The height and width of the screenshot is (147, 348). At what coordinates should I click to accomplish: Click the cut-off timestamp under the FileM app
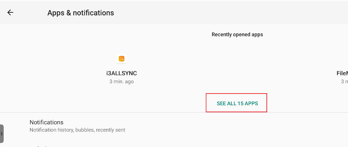tap(344, 82)
